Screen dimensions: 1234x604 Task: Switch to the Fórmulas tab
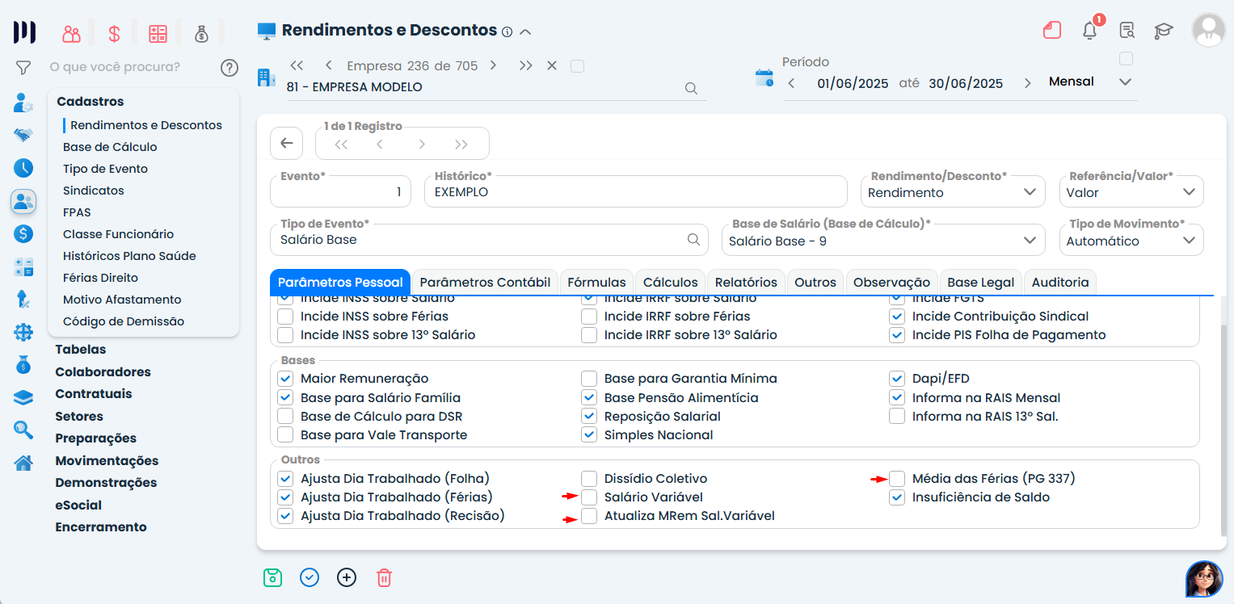pos(596,283)
